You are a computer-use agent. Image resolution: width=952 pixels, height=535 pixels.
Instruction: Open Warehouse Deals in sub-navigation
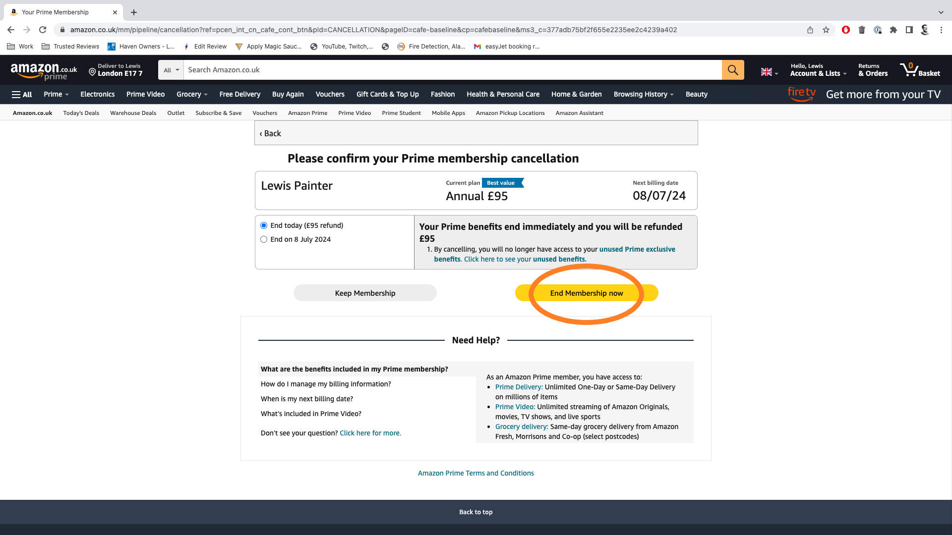coord(133,113)
